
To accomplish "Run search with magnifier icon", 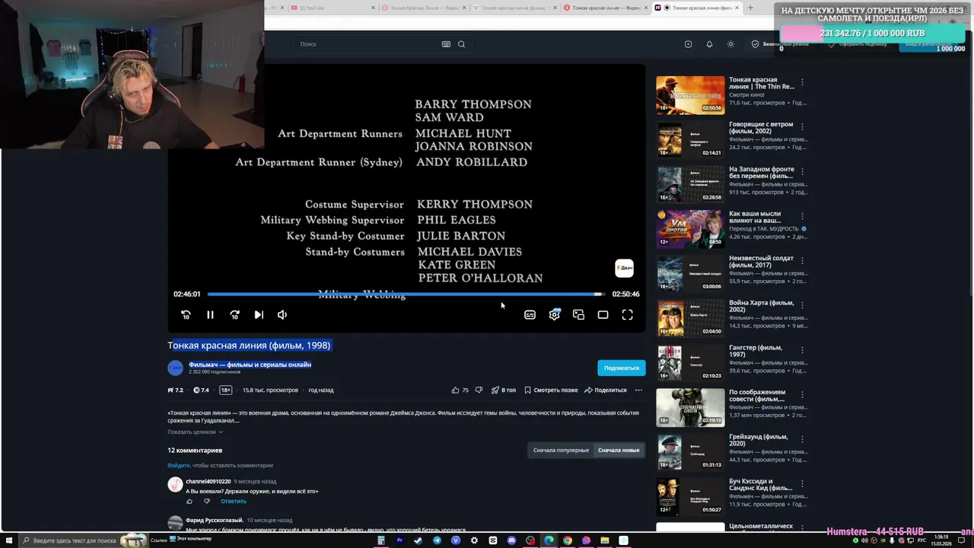I will pos(461,44).
